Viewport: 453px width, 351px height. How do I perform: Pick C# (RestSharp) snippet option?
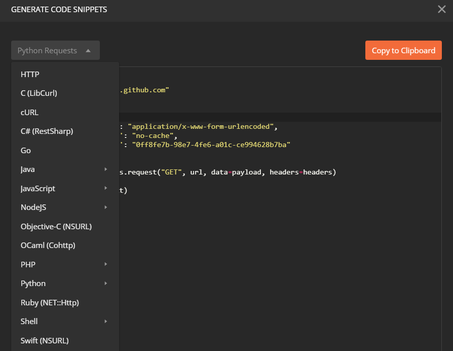pos(65,131)
